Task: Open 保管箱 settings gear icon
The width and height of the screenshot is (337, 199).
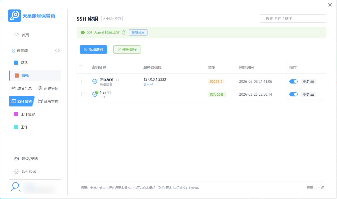Action: [57, 51]
